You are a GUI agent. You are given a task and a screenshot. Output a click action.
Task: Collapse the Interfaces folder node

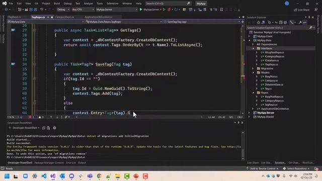(253, 48)
